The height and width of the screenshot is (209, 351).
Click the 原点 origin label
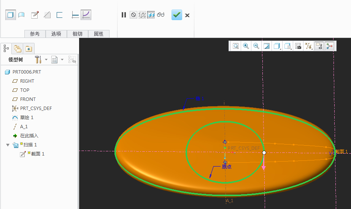(x=227, y=167)
